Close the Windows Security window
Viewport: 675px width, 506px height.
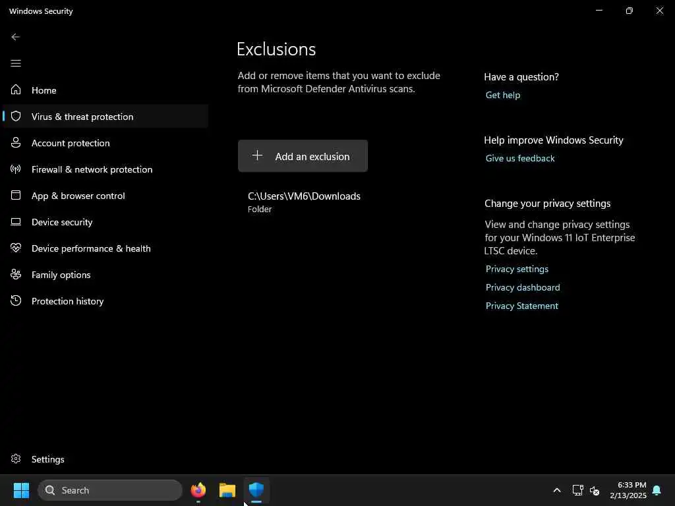[659, 11]
